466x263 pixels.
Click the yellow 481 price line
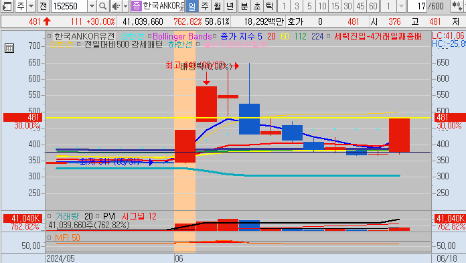(238, 118)
